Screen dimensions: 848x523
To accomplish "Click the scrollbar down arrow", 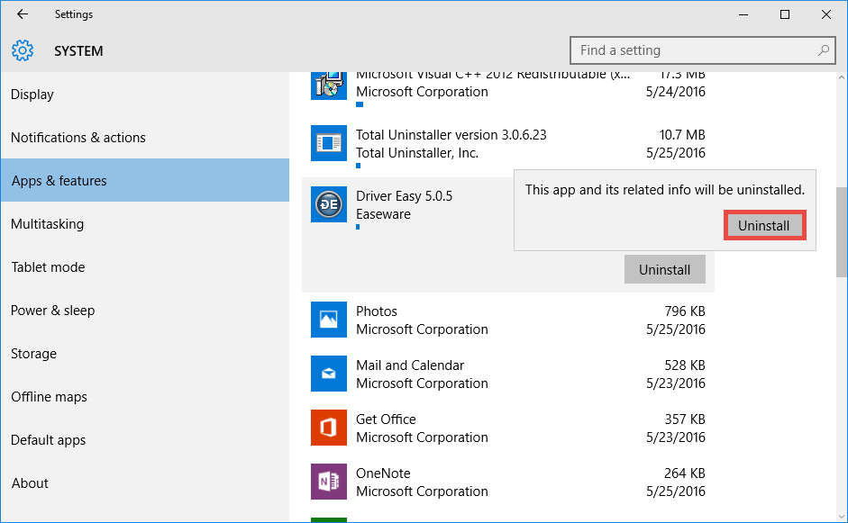I will click(842, 517).
